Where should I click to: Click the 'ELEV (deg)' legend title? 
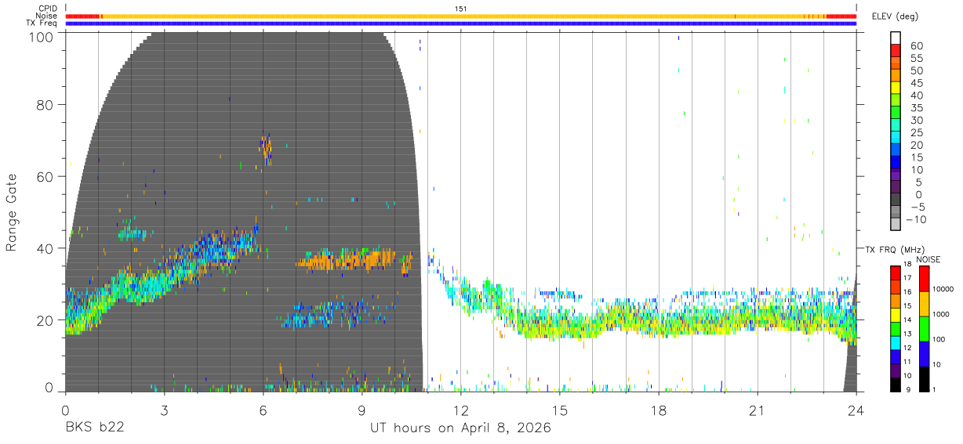coord(896,16)
